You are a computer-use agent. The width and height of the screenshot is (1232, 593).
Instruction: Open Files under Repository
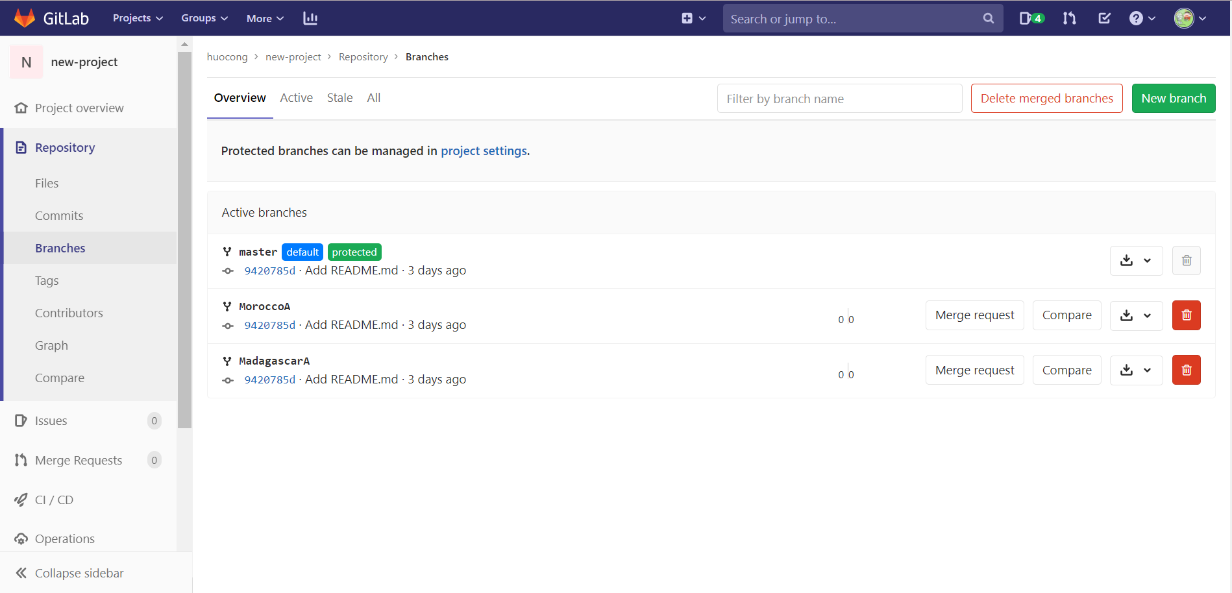point(47,183)
